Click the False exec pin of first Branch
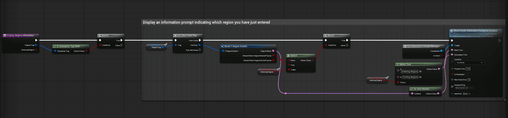 [121, 45]
